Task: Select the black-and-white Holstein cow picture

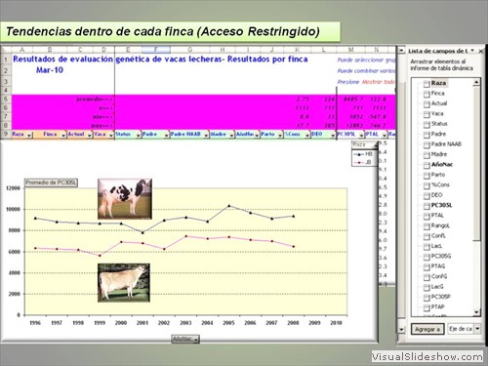Action: [125, 199]
